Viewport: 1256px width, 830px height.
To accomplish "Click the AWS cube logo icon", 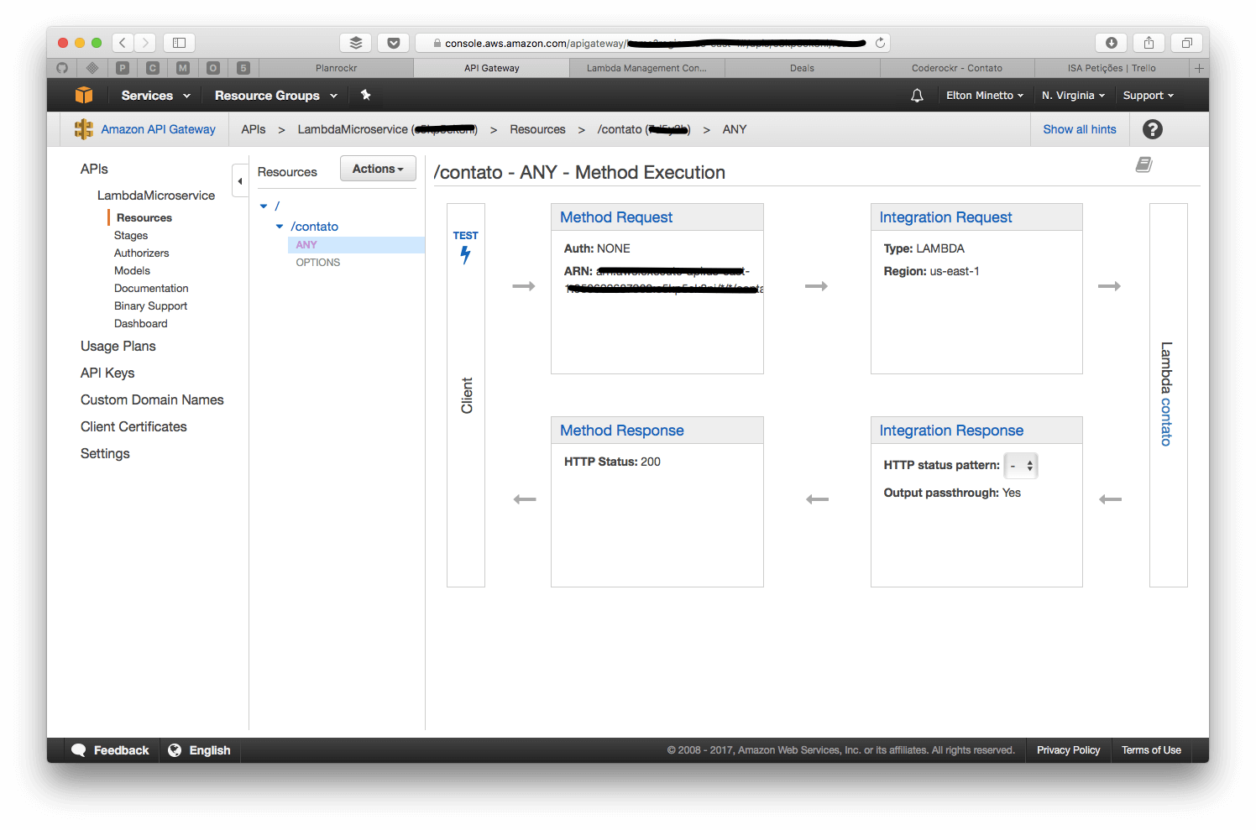I will (x=84, y=95).
